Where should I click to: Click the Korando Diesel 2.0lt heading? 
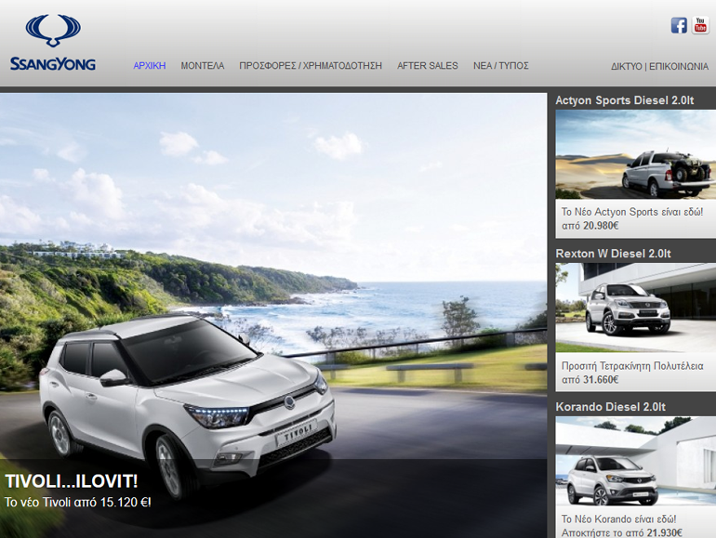[x=610, y=407]
